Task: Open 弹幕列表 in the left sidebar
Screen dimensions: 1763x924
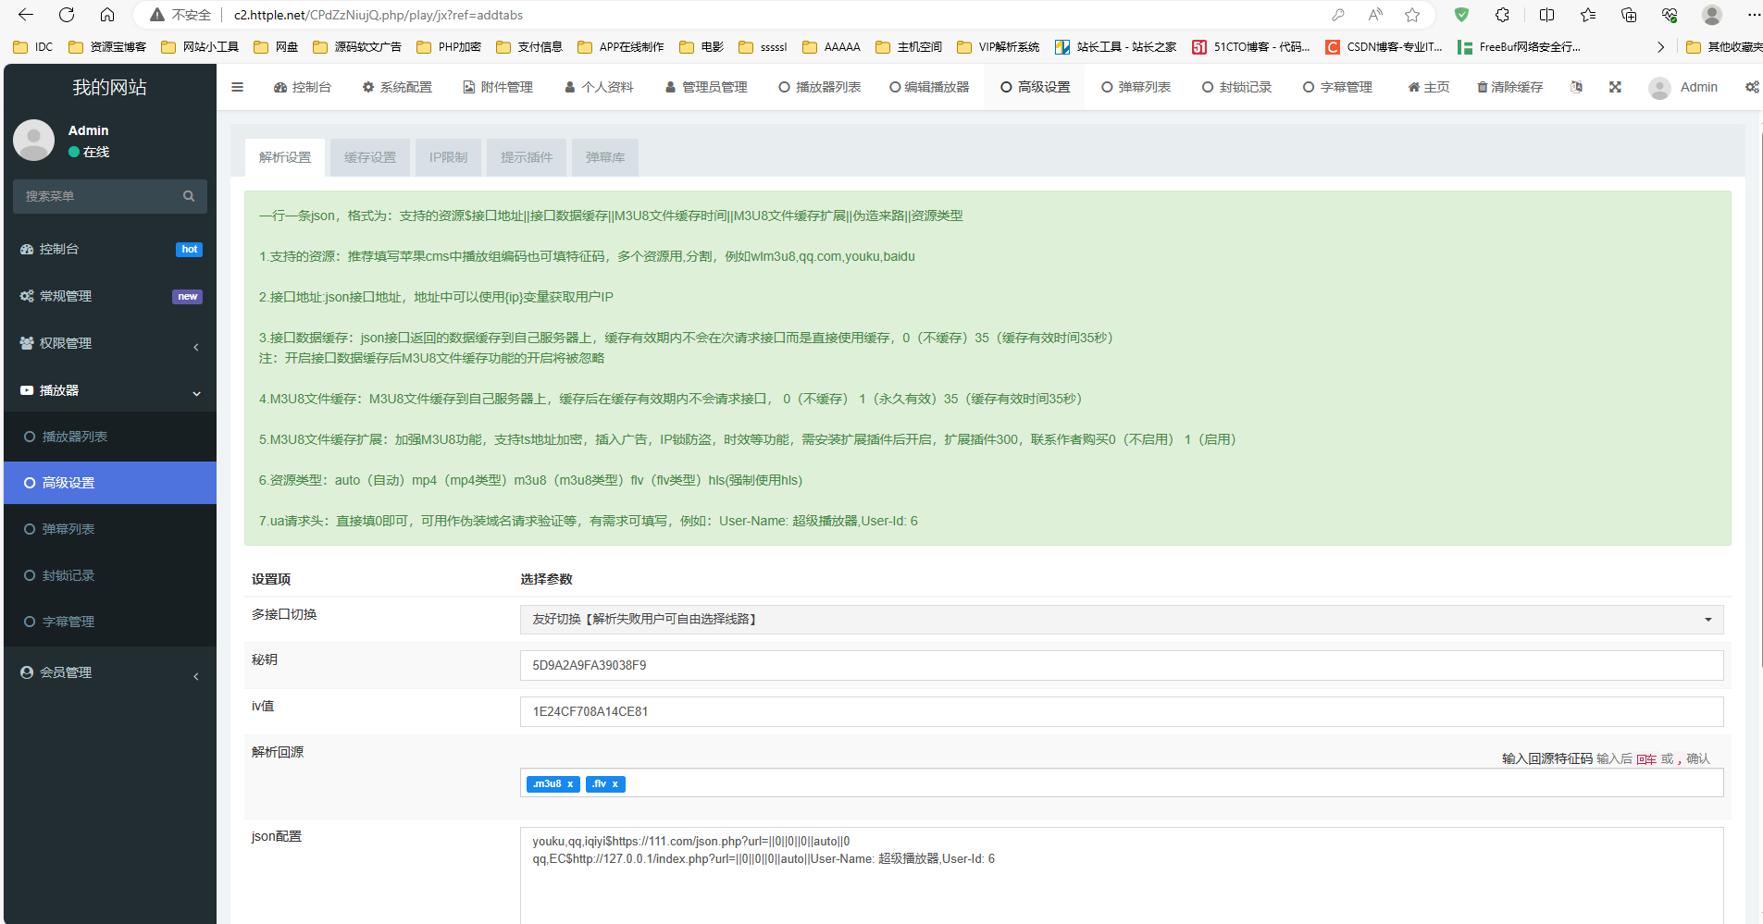Action: coord(110,529)
